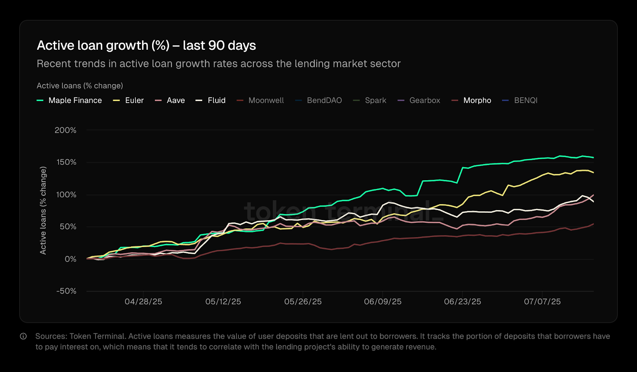Viewport: 637px width, 372px height.
Task: Click the subtitle about recent trends
Action: [219, 64]
